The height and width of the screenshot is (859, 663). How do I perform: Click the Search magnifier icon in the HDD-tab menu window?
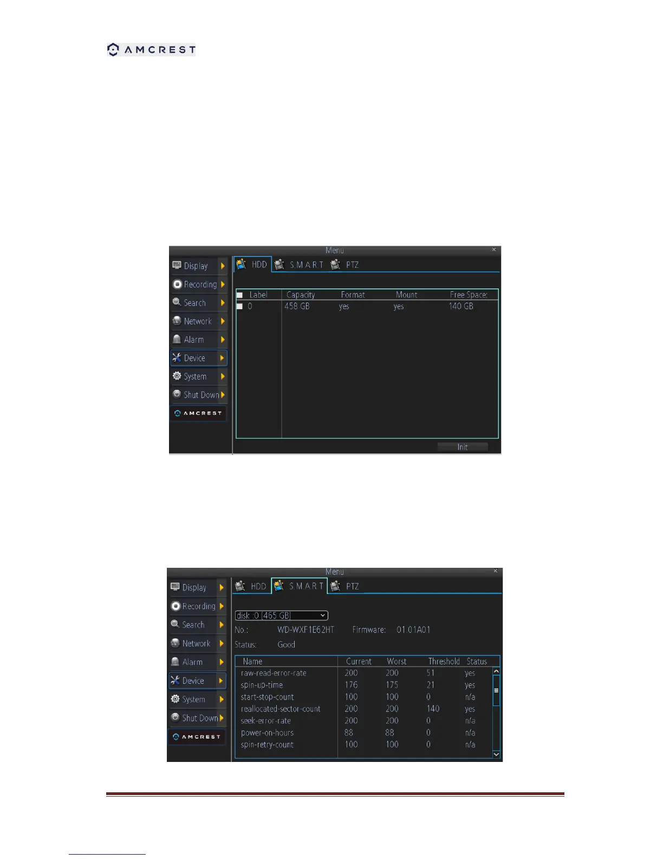point(177,302)
